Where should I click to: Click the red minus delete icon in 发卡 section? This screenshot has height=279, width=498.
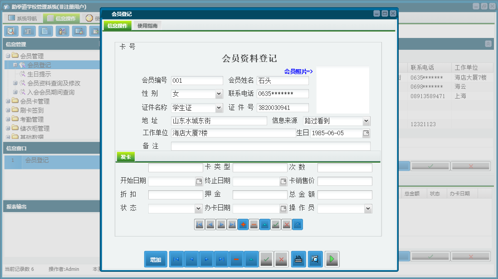[x=254, y=224]
